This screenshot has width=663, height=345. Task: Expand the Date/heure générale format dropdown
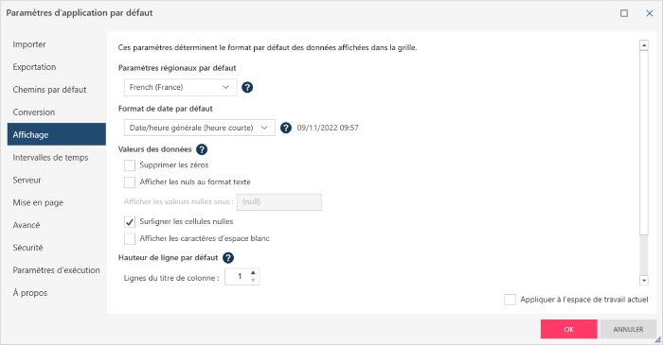point(200,128)
